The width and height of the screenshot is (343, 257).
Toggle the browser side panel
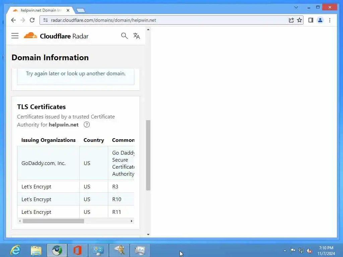(x=311, y=20)
